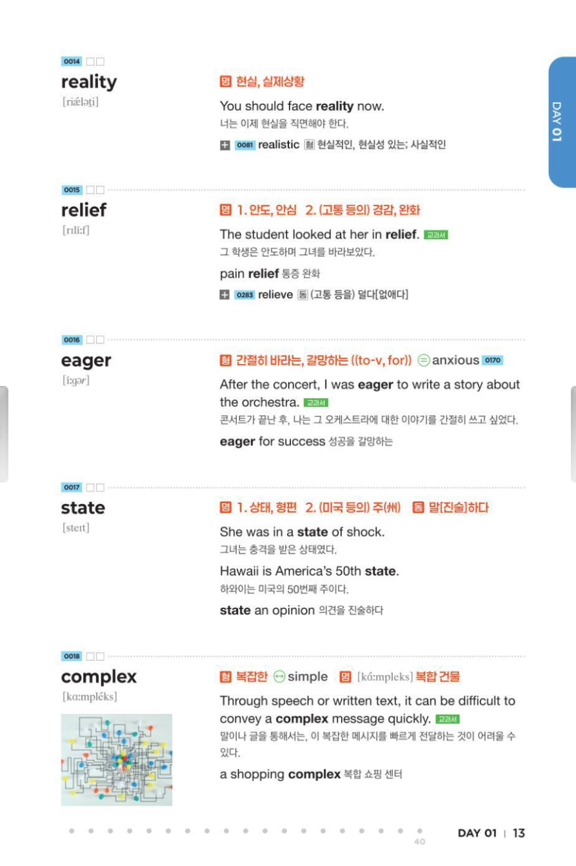576x866 pixels.
Task: Click the orange verb badge in state entry
Action: coord(418,508)
